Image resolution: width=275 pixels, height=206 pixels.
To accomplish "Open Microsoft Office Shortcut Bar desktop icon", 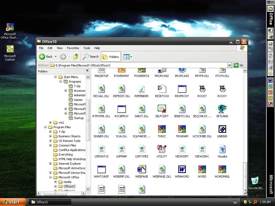I will 10,31.
